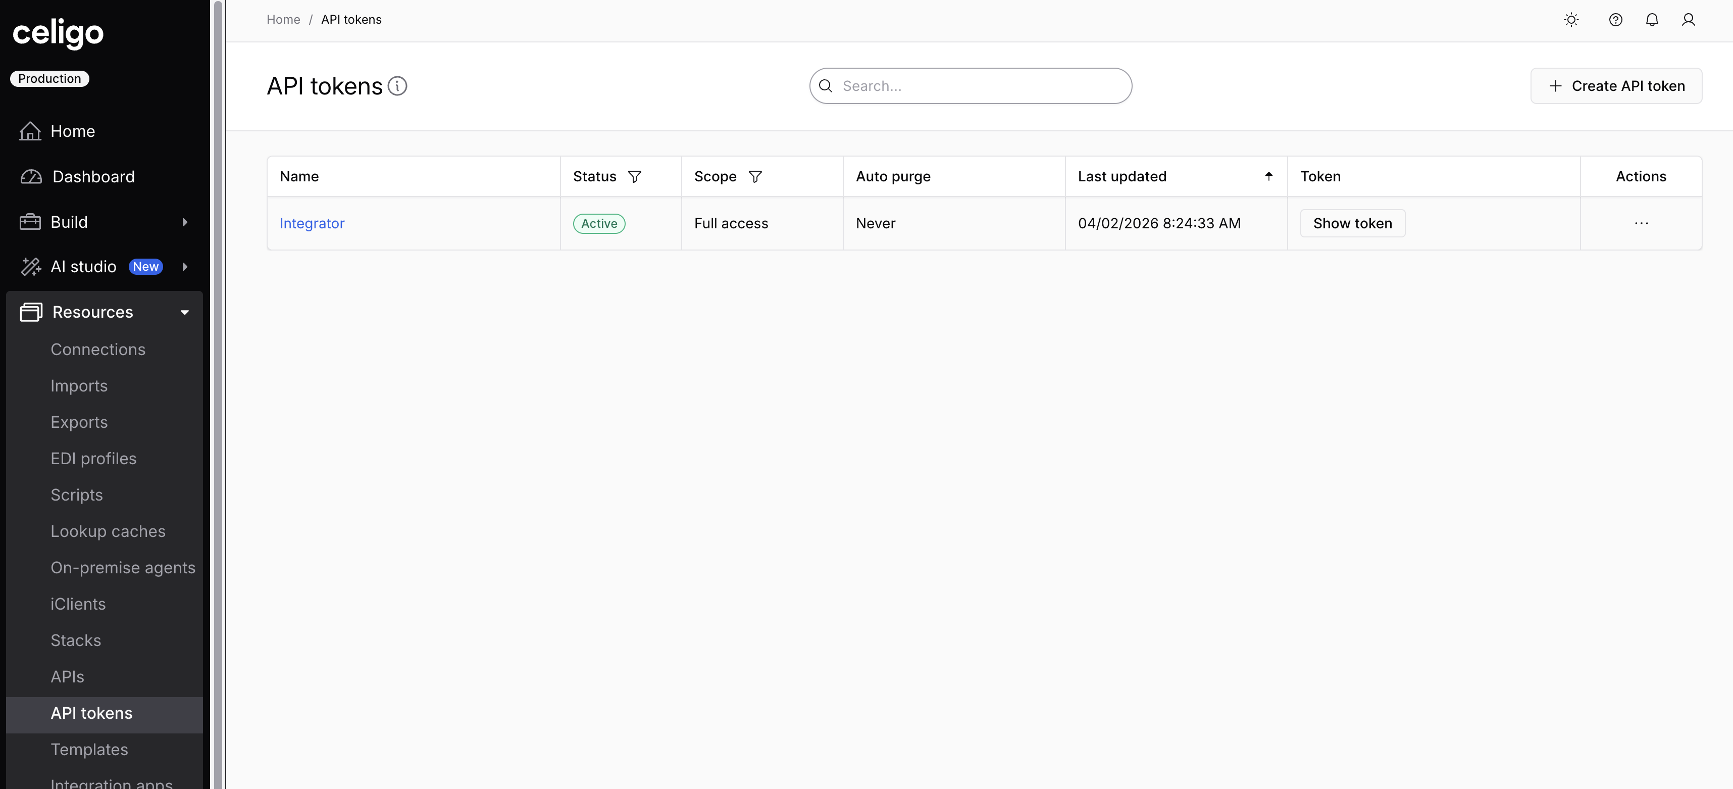Open On-premise agents under Resources
Viewport: 1733px width, 789px height.
coord(123,568)
